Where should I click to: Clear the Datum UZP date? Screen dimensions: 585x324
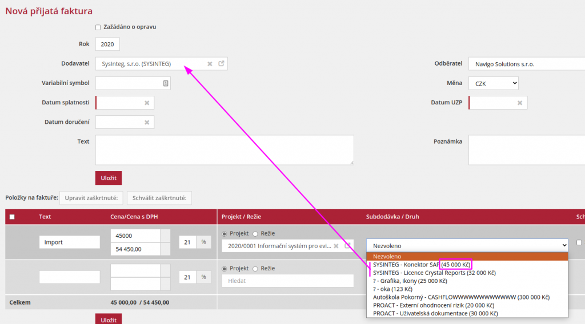tap(520, 103)
